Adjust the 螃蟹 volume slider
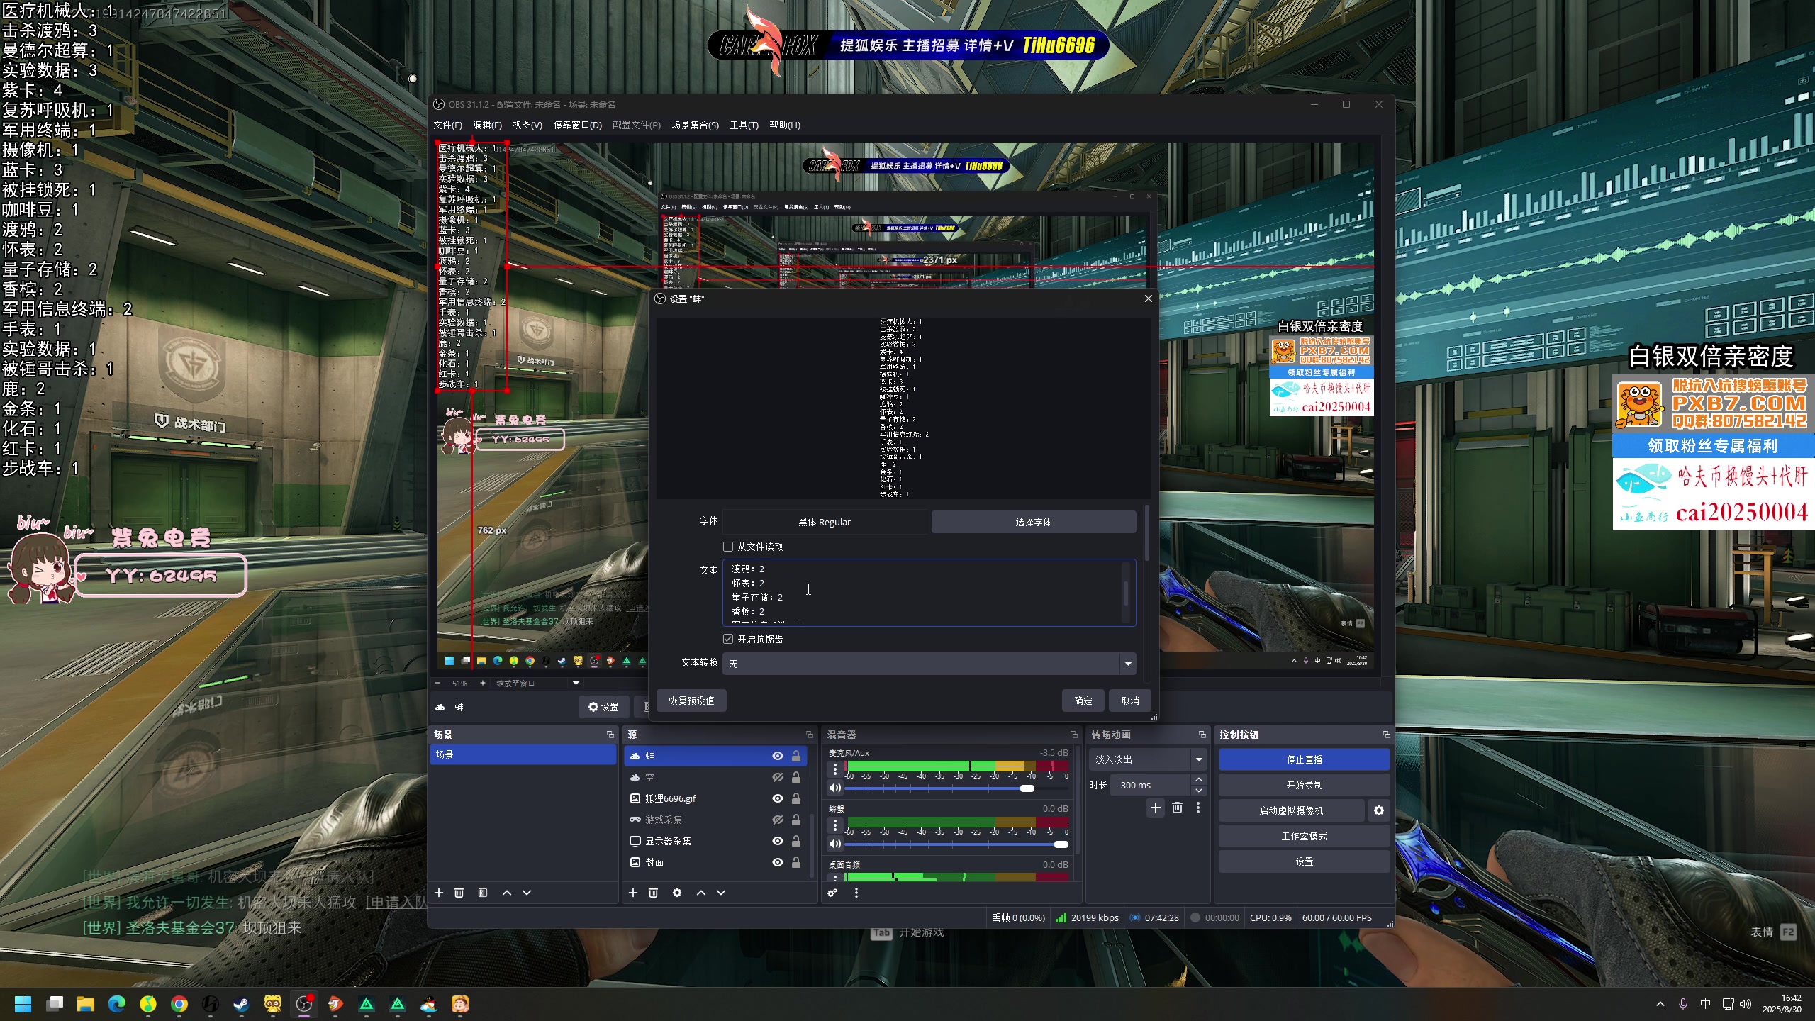 957,844
